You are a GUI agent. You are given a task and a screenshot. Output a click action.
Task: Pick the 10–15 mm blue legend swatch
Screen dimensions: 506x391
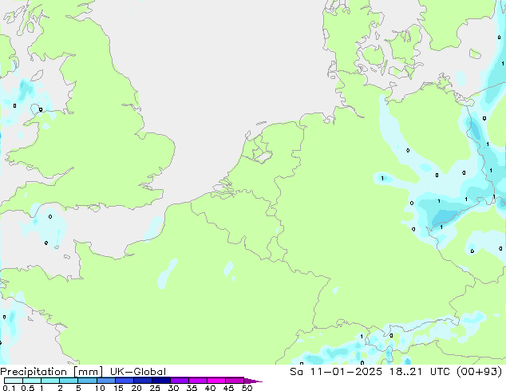pos(106,381)
